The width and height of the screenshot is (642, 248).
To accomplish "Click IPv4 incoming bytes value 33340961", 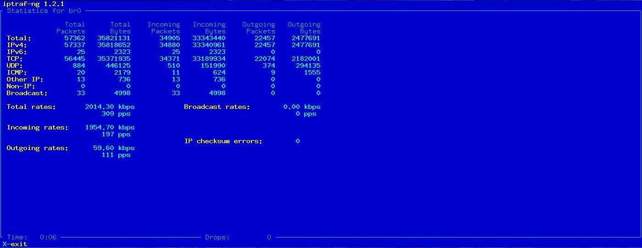I will pyautogui.click(x=209, y=45).
